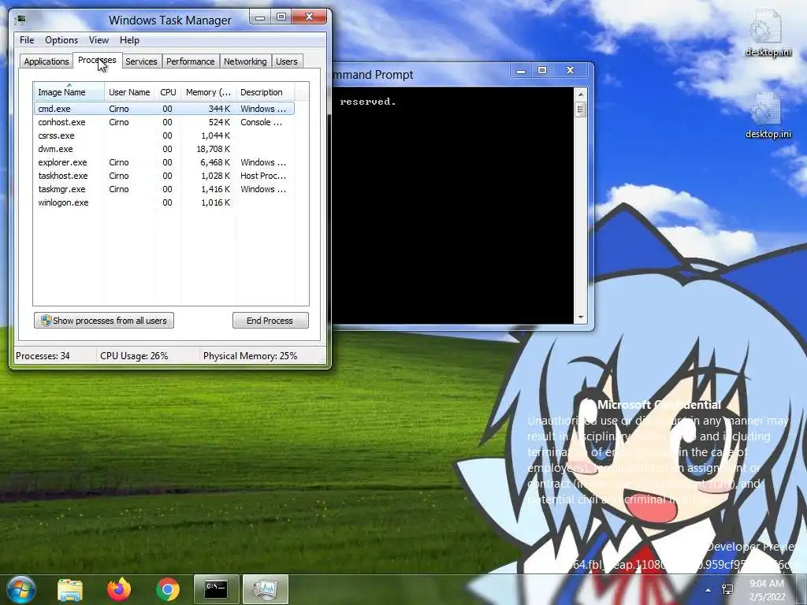Image resolution: width=807 pixels, height=605 pixels.
Task: Open the Start menu orb
Action: click(x=21, y=589)
